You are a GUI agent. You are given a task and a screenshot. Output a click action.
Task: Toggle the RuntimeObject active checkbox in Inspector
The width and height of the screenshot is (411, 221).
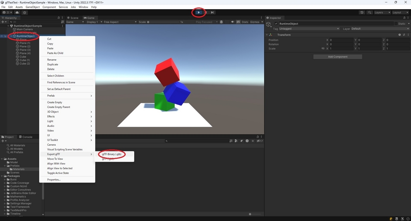[x=276, y=23]
